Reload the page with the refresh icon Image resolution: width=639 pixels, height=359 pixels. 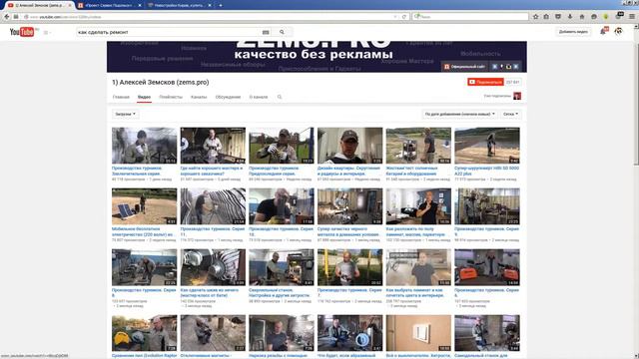403,17
